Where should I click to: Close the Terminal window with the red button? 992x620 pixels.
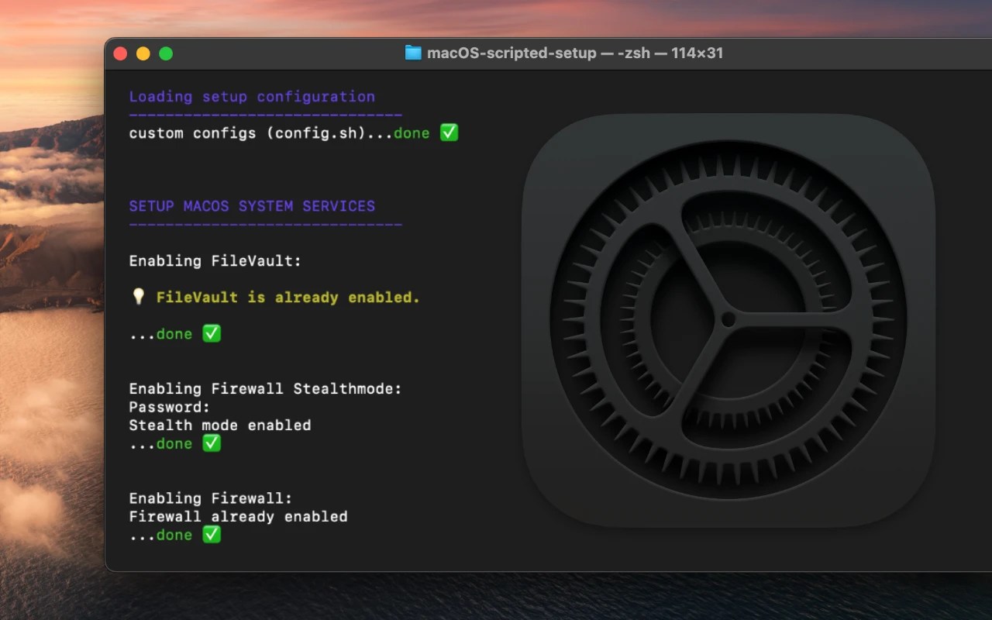coord(120,53)
